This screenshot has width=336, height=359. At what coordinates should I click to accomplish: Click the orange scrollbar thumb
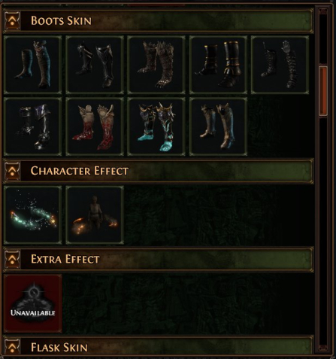[323, 91]
